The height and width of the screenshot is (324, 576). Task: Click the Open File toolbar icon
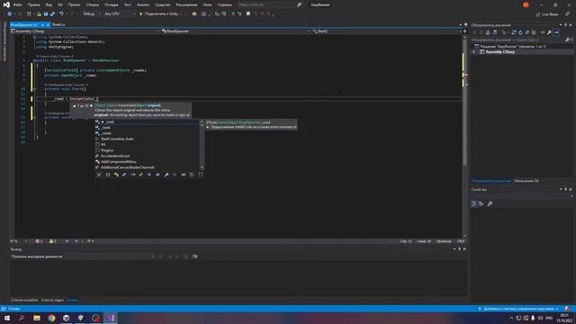pyautogui.click(x=39, y=14)
